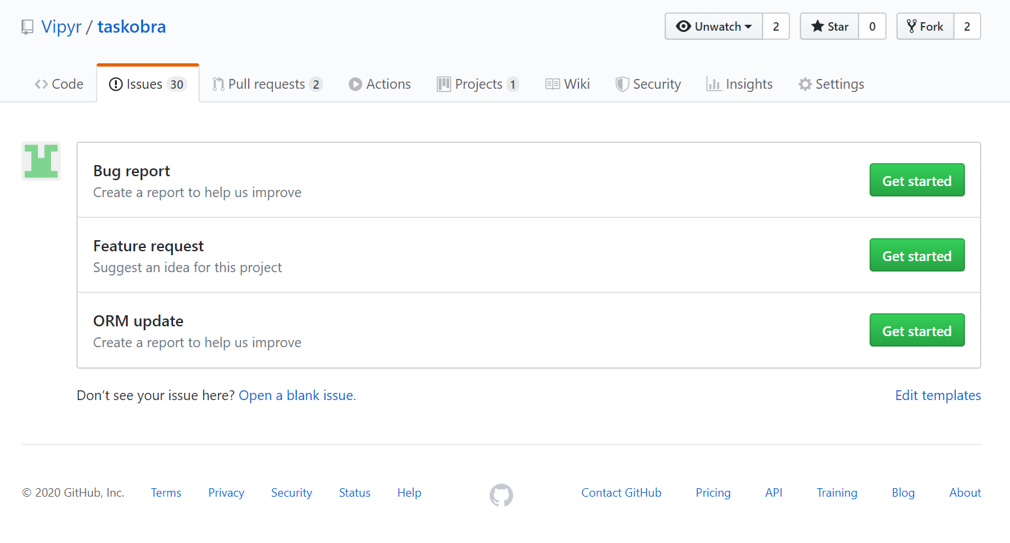The width and height of the screenshot is (1010, 543).
Task: Open the Actions tab
Action: (x=379, y=84)
